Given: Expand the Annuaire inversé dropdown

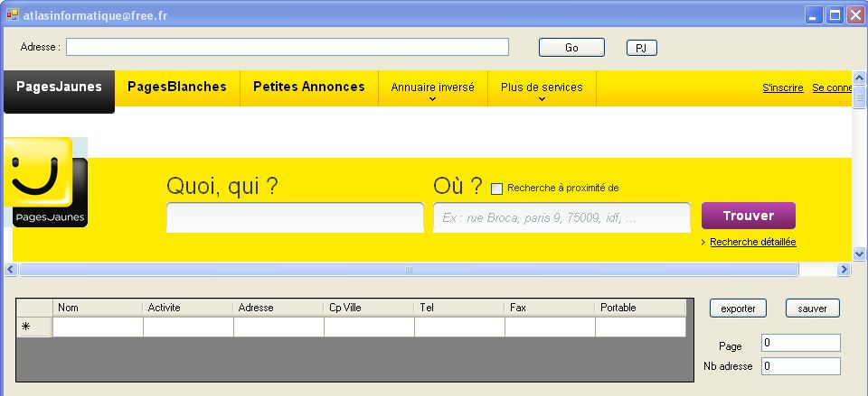Looking at the screenshot, I should pyautogui.click(x=432, y=88).
